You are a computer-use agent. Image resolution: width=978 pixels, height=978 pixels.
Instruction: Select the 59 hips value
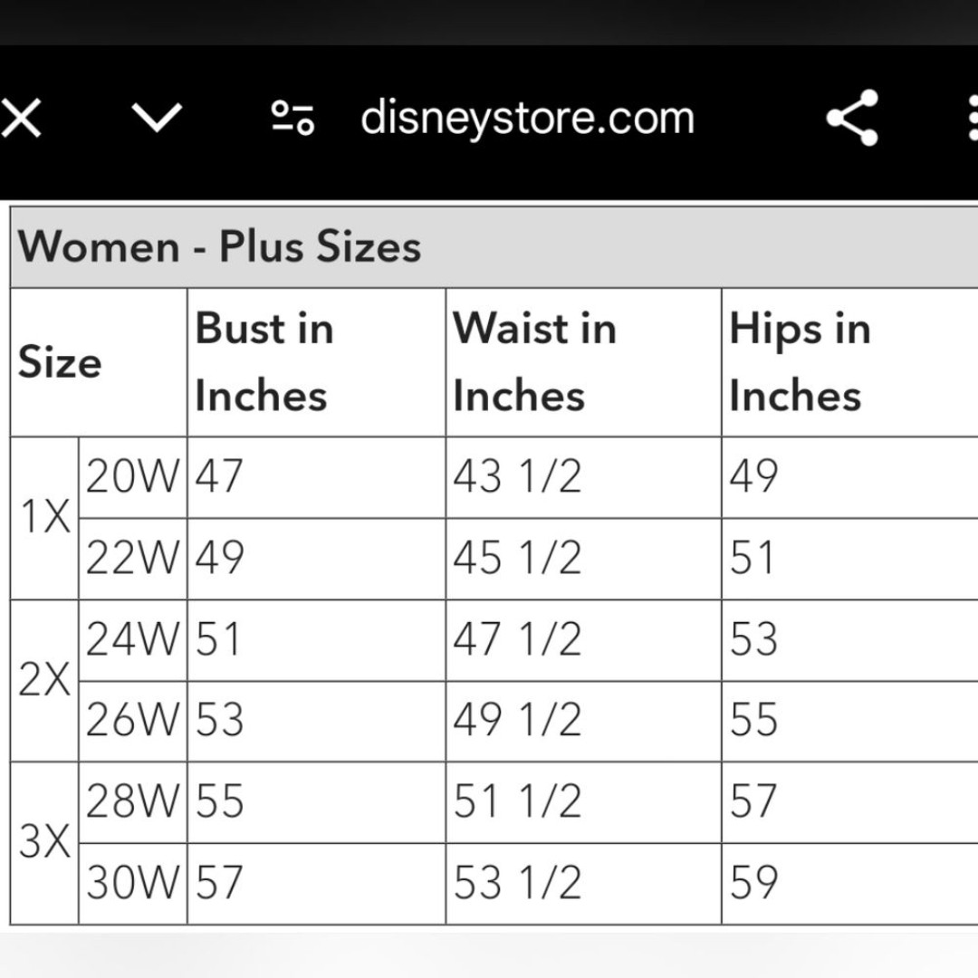[754, 883]
